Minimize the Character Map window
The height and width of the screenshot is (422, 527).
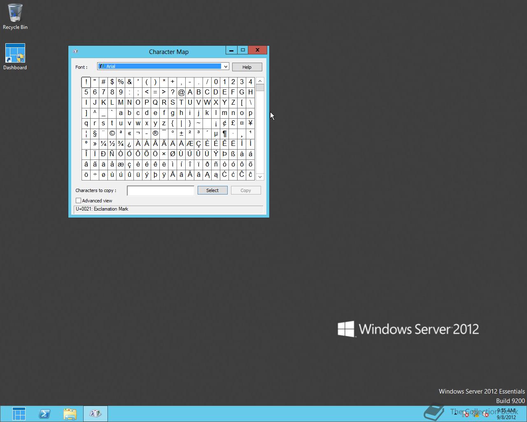(x=231, y=50)
